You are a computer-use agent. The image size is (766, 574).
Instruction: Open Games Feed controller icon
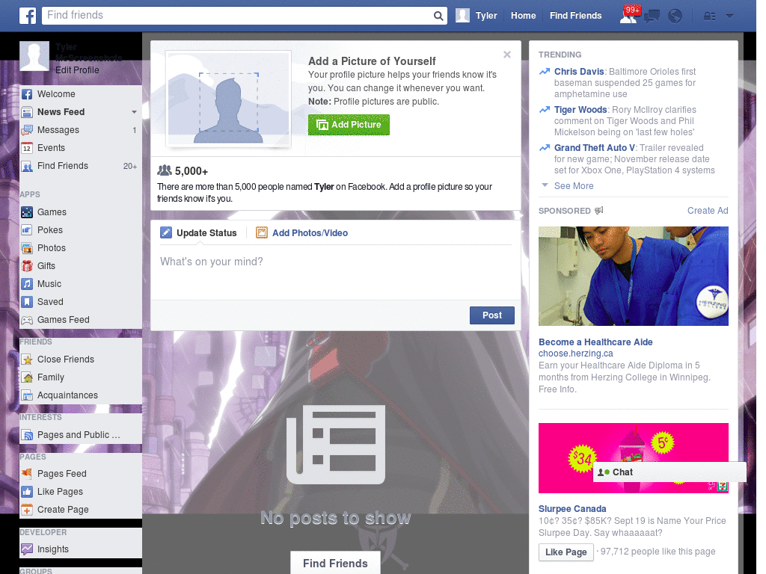point(27,320)
